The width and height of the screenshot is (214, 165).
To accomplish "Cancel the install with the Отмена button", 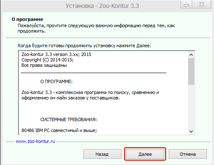I will (188, 154).
